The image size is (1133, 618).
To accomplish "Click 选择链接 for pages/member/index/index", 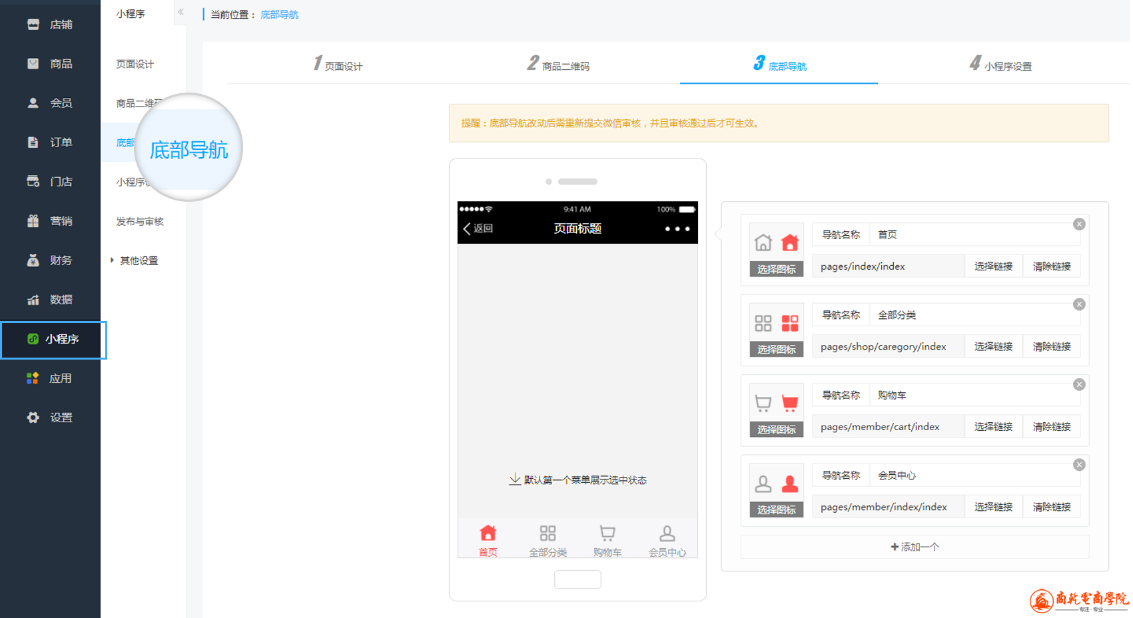I will pos(993,507).
